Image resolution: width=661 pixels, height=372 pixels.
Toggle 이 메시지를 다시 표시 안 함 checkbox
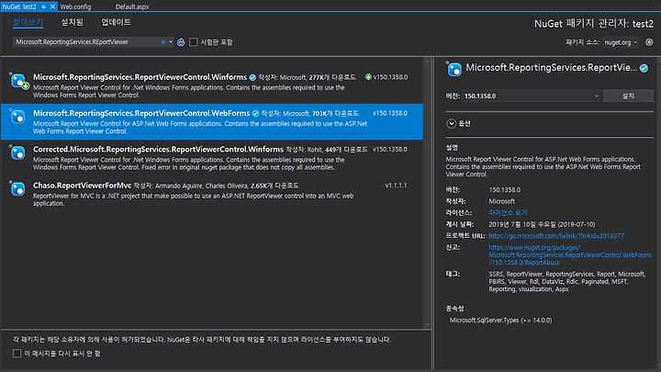pyautogui.click(x=17, y=354)
